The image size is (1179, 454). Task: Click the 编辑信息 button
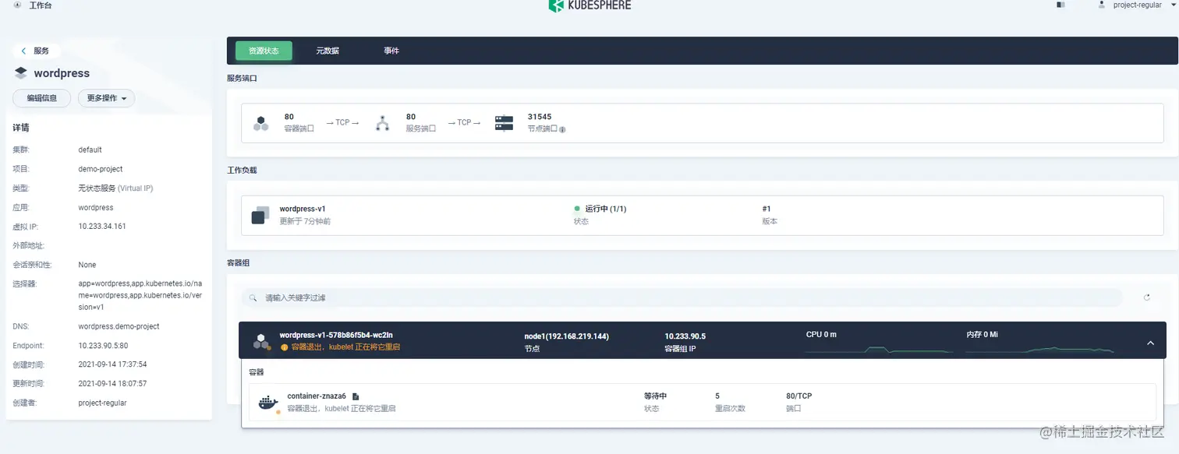point(41,98)
